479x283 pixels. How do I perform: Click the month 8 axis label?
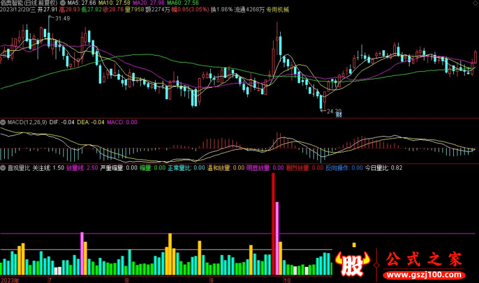coord(127,280)
